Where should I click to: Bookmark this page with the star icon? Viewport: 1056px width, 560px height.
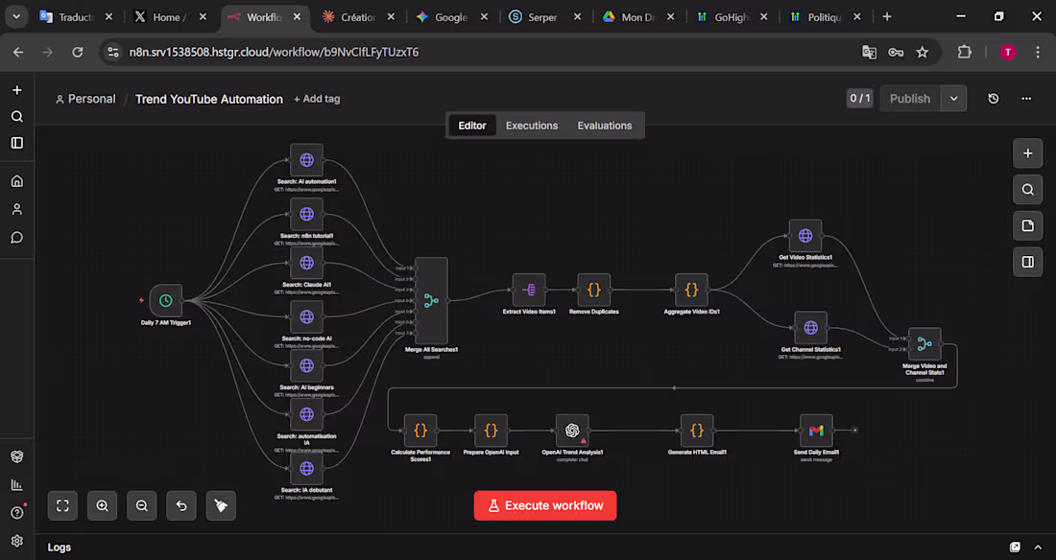(x=922, y=52)
